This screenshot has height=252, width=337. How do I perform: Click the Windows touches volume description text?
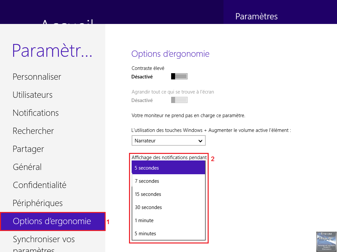point(211,130)
